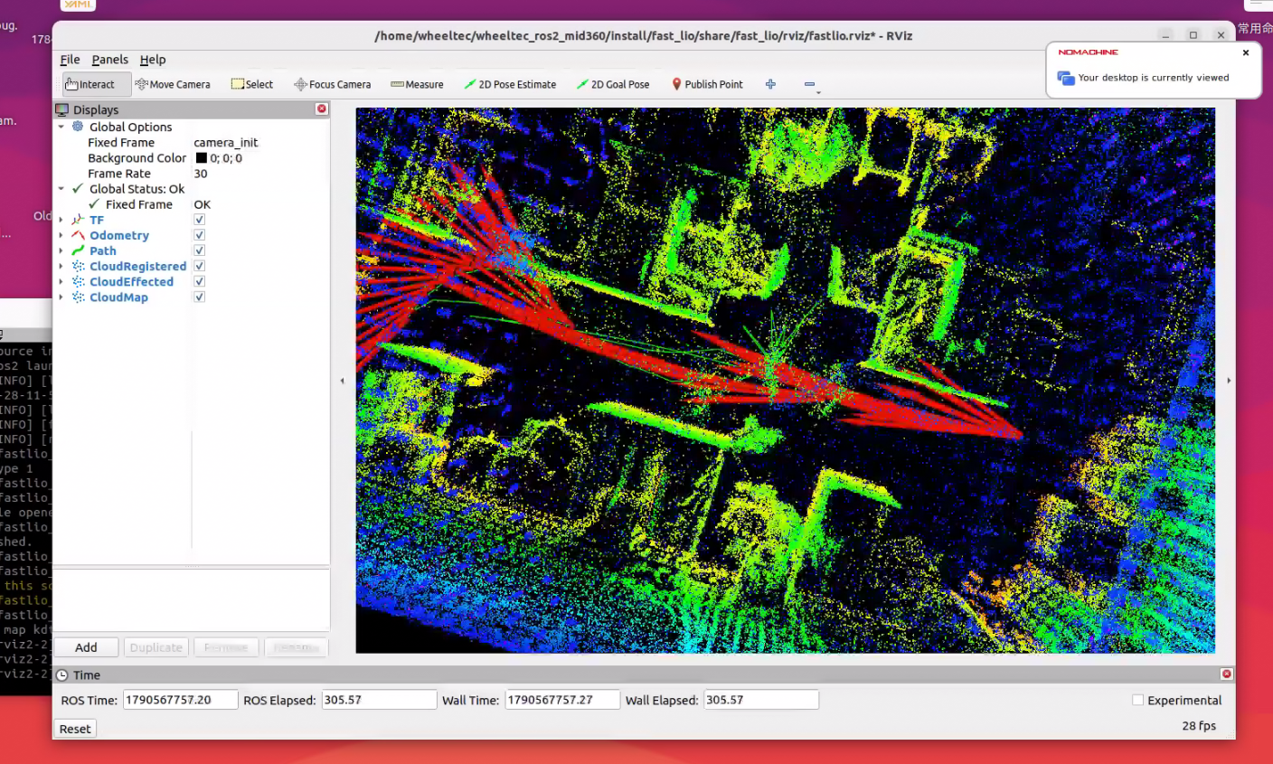
Task: Dismiss the NoMachine notification
Action: 1246,52
